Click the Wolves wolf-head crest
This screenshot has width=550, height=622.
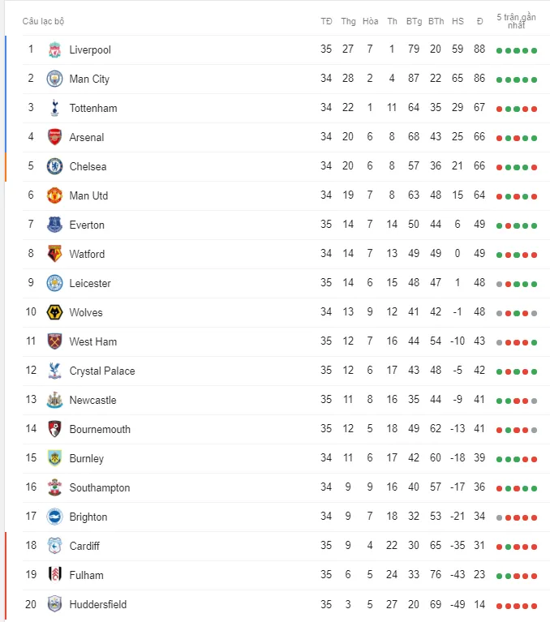click(55, 312)
